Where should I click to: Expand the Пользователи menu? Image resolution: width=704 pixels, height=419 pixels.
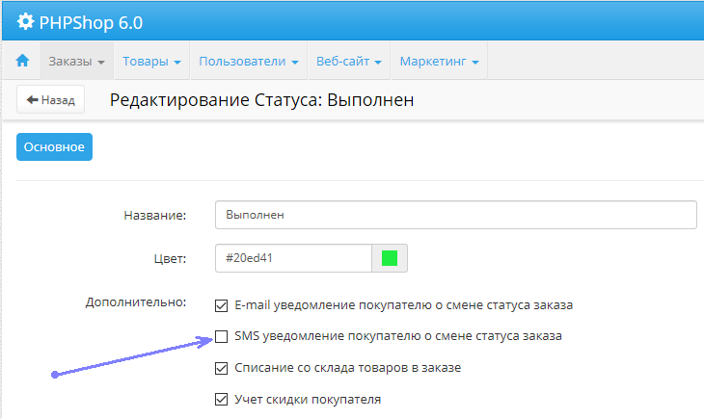249,61
